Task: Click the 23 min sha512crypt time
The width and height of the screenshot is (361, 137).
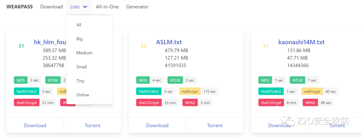Action: (x=170, y=103)
